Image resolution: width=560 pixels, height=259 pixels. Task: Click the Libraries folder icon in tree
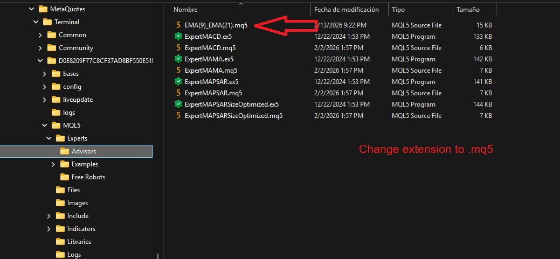tap(60, 242)
